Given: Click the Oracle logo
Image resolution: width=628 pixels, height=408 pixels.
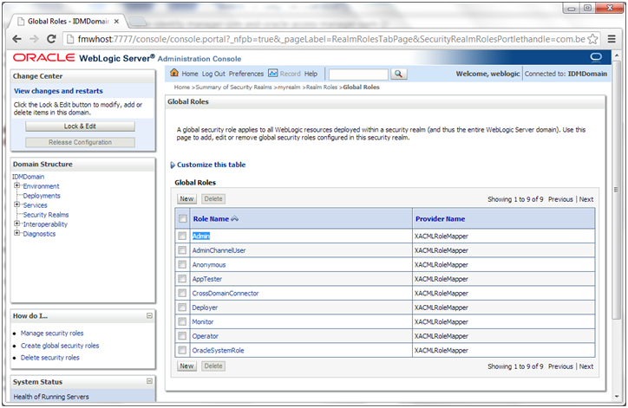Looking at the screenshot, I should click(43, 58).
